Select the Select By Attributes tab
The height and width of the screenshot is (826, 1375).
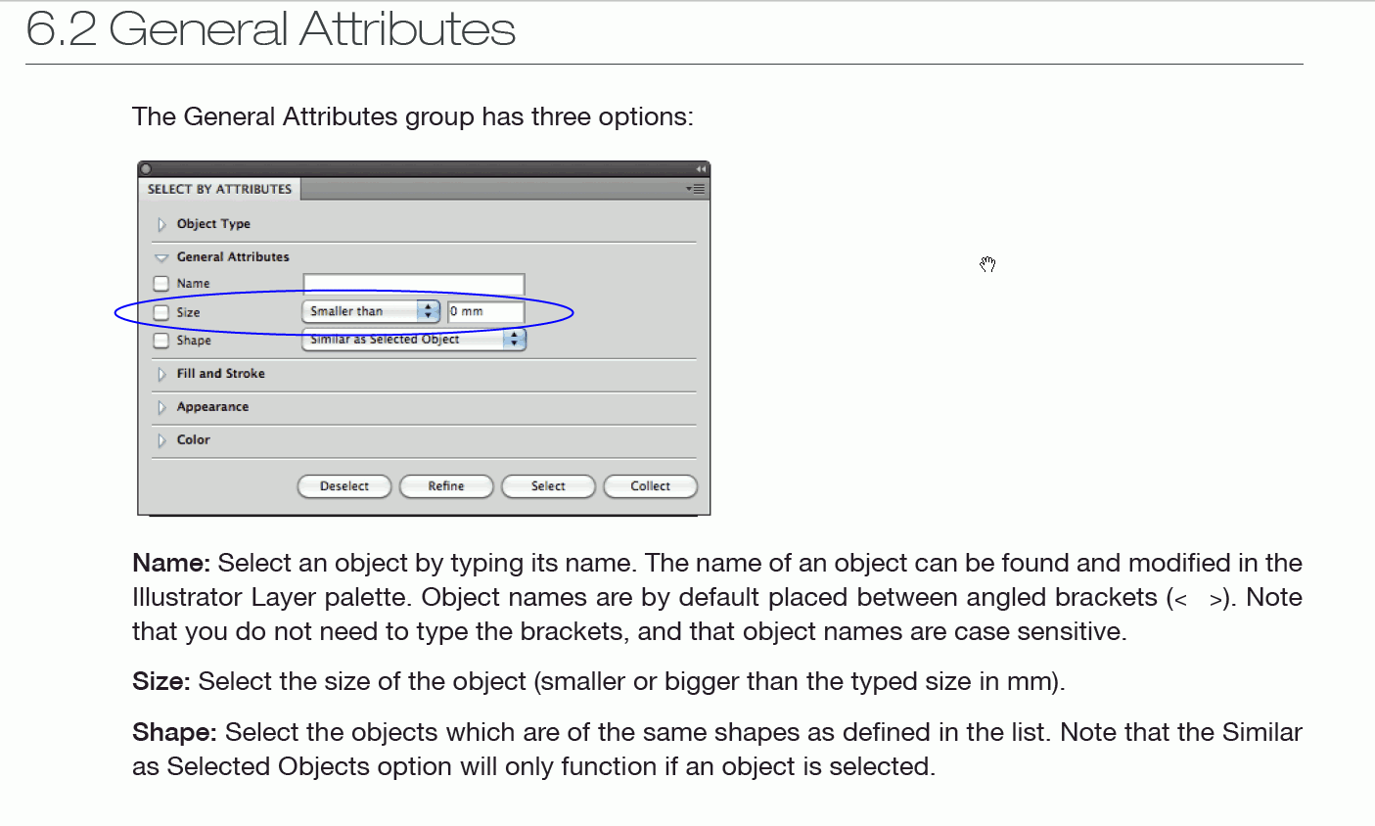[x=219, y=189]
